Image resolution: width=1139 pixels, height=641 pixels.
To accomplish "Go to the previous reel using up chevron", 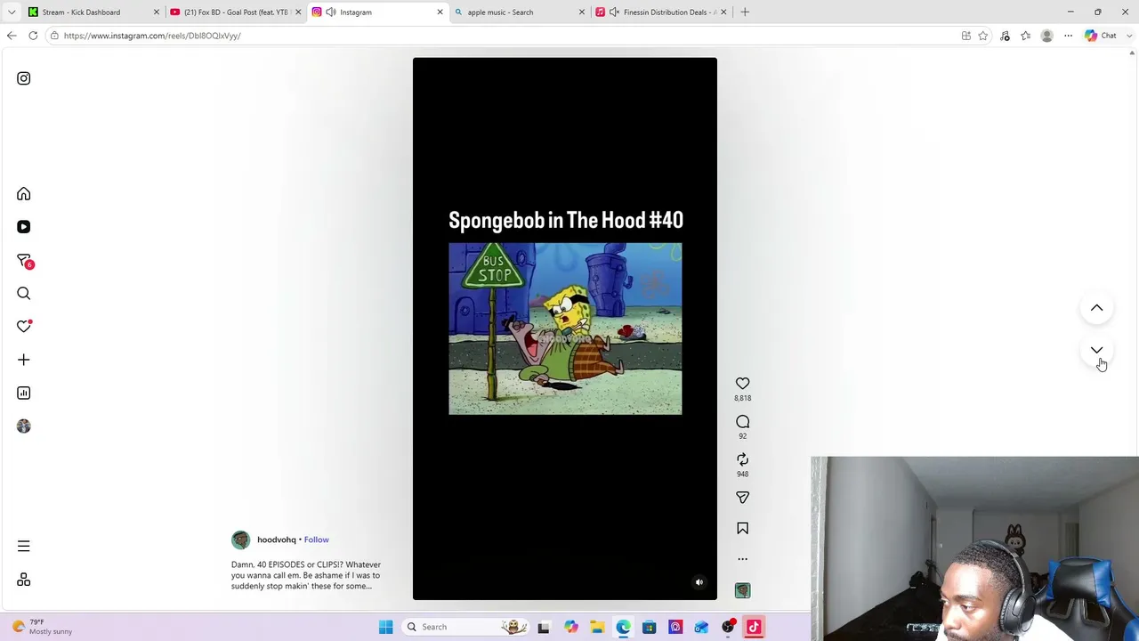I will point(1096,308).
